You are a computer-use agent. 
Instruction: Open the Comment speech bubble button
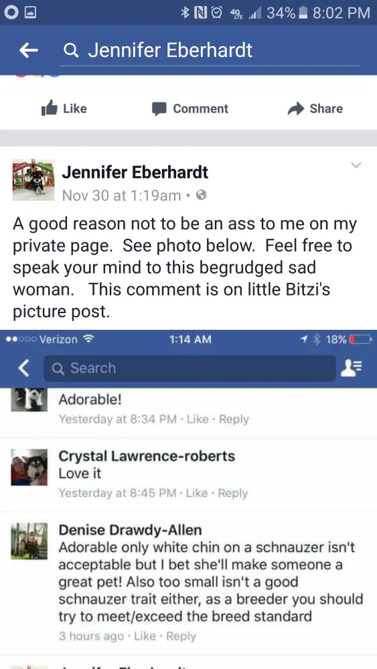[x=190, y=109]
